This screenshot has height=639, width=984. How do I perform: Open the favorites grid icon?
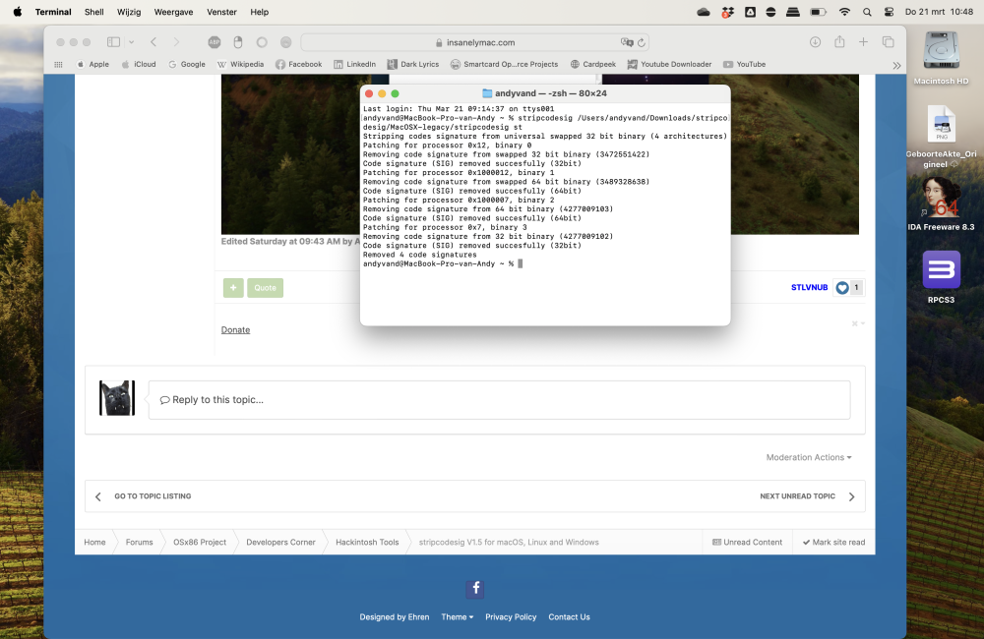pyautogui.click(x=58, y=65)
